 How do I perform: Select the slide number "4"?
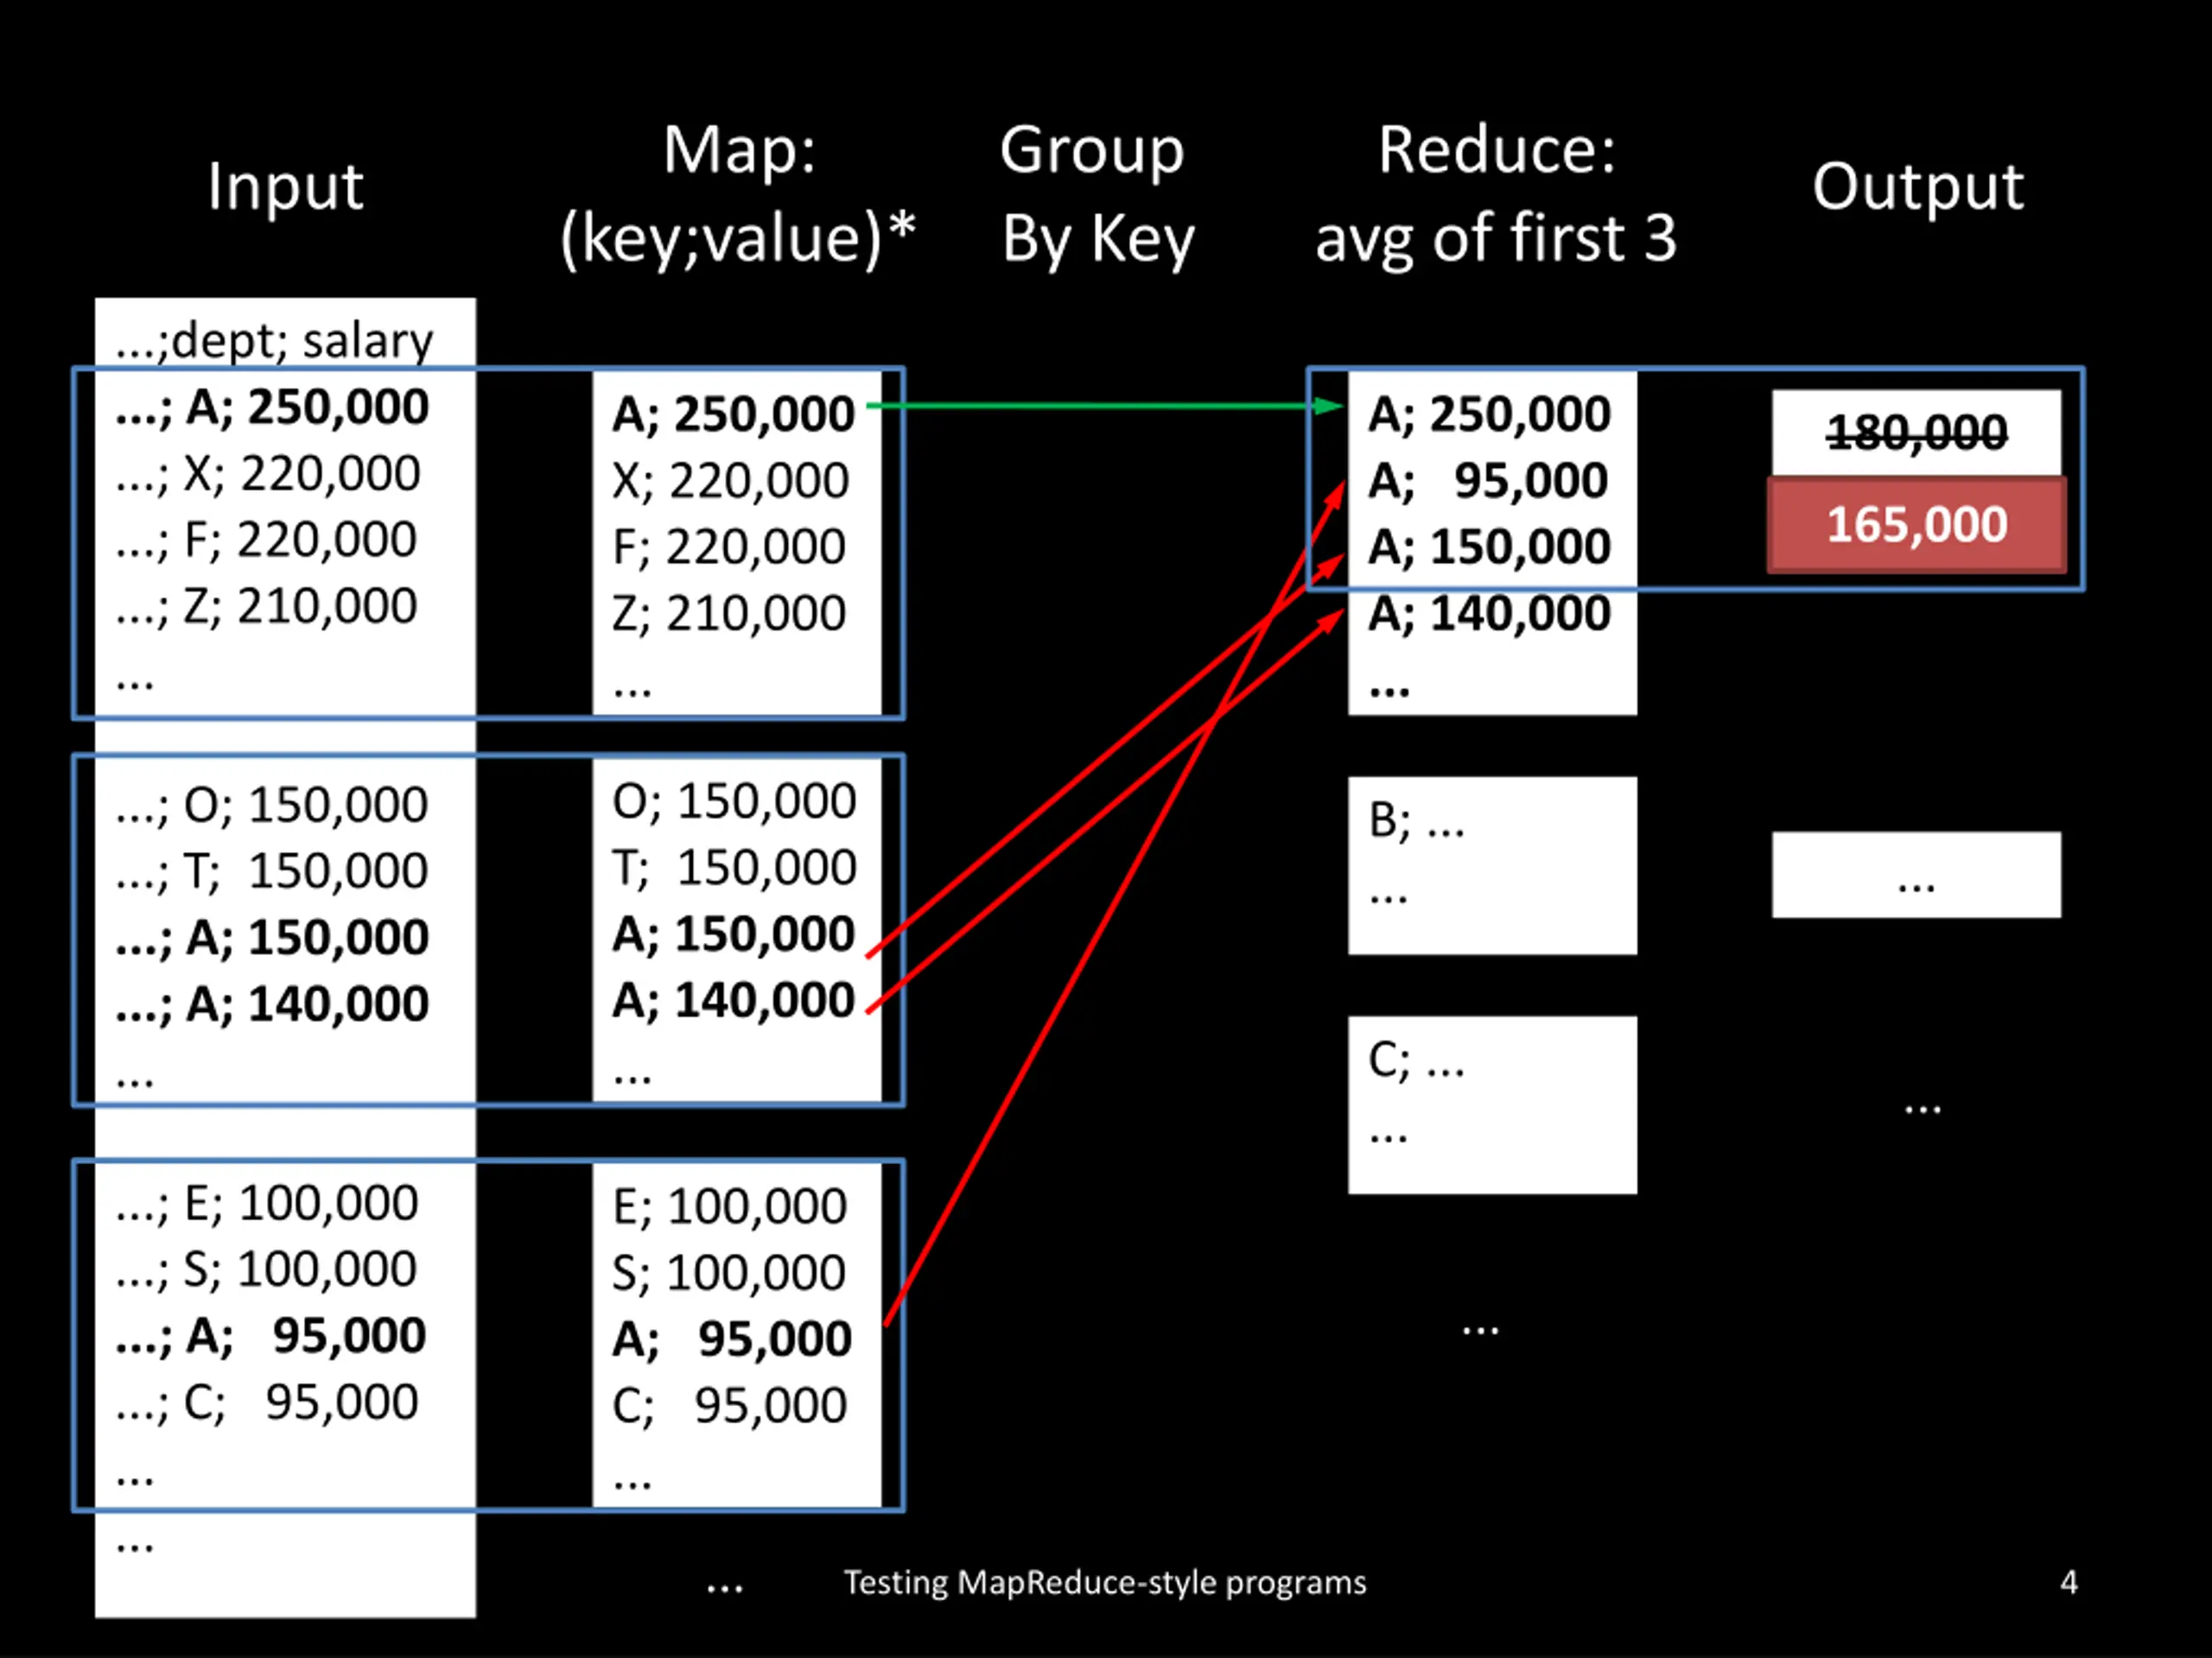point(2069,1582)
